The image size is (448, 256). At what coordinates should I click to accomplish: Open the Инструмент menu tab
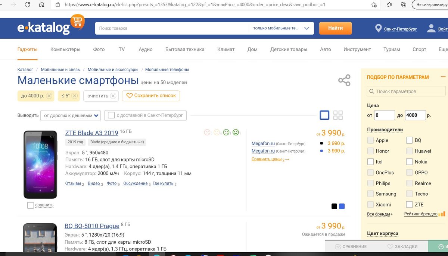tap(357, 49)
